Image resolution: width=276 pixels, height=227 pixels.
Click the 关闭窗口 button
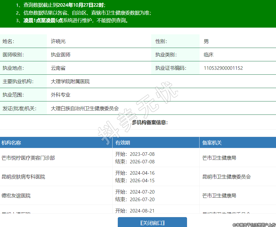coord(152,223)
